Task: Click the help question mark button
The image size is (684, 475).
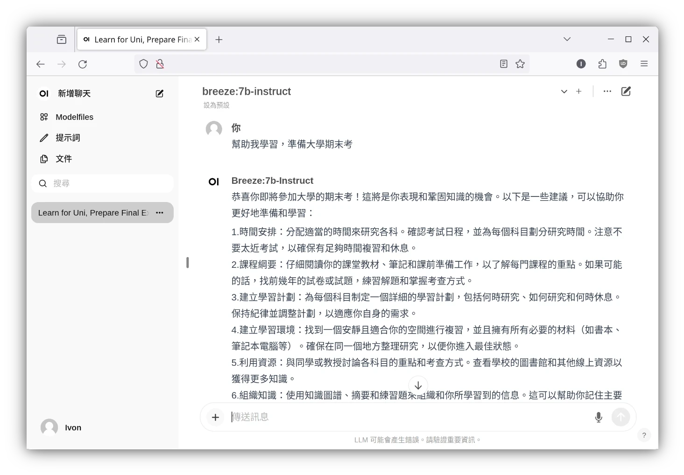Action: point(644,435)
